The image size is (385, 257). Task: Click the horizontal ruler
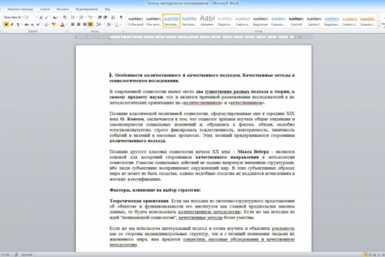pyautogui.click(x=194, y=37)
